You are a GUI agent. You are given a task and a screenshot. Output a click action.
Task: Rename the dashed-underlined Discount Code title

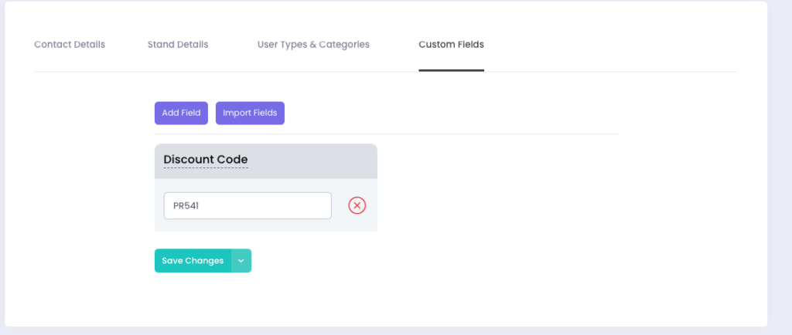(206, 160)
